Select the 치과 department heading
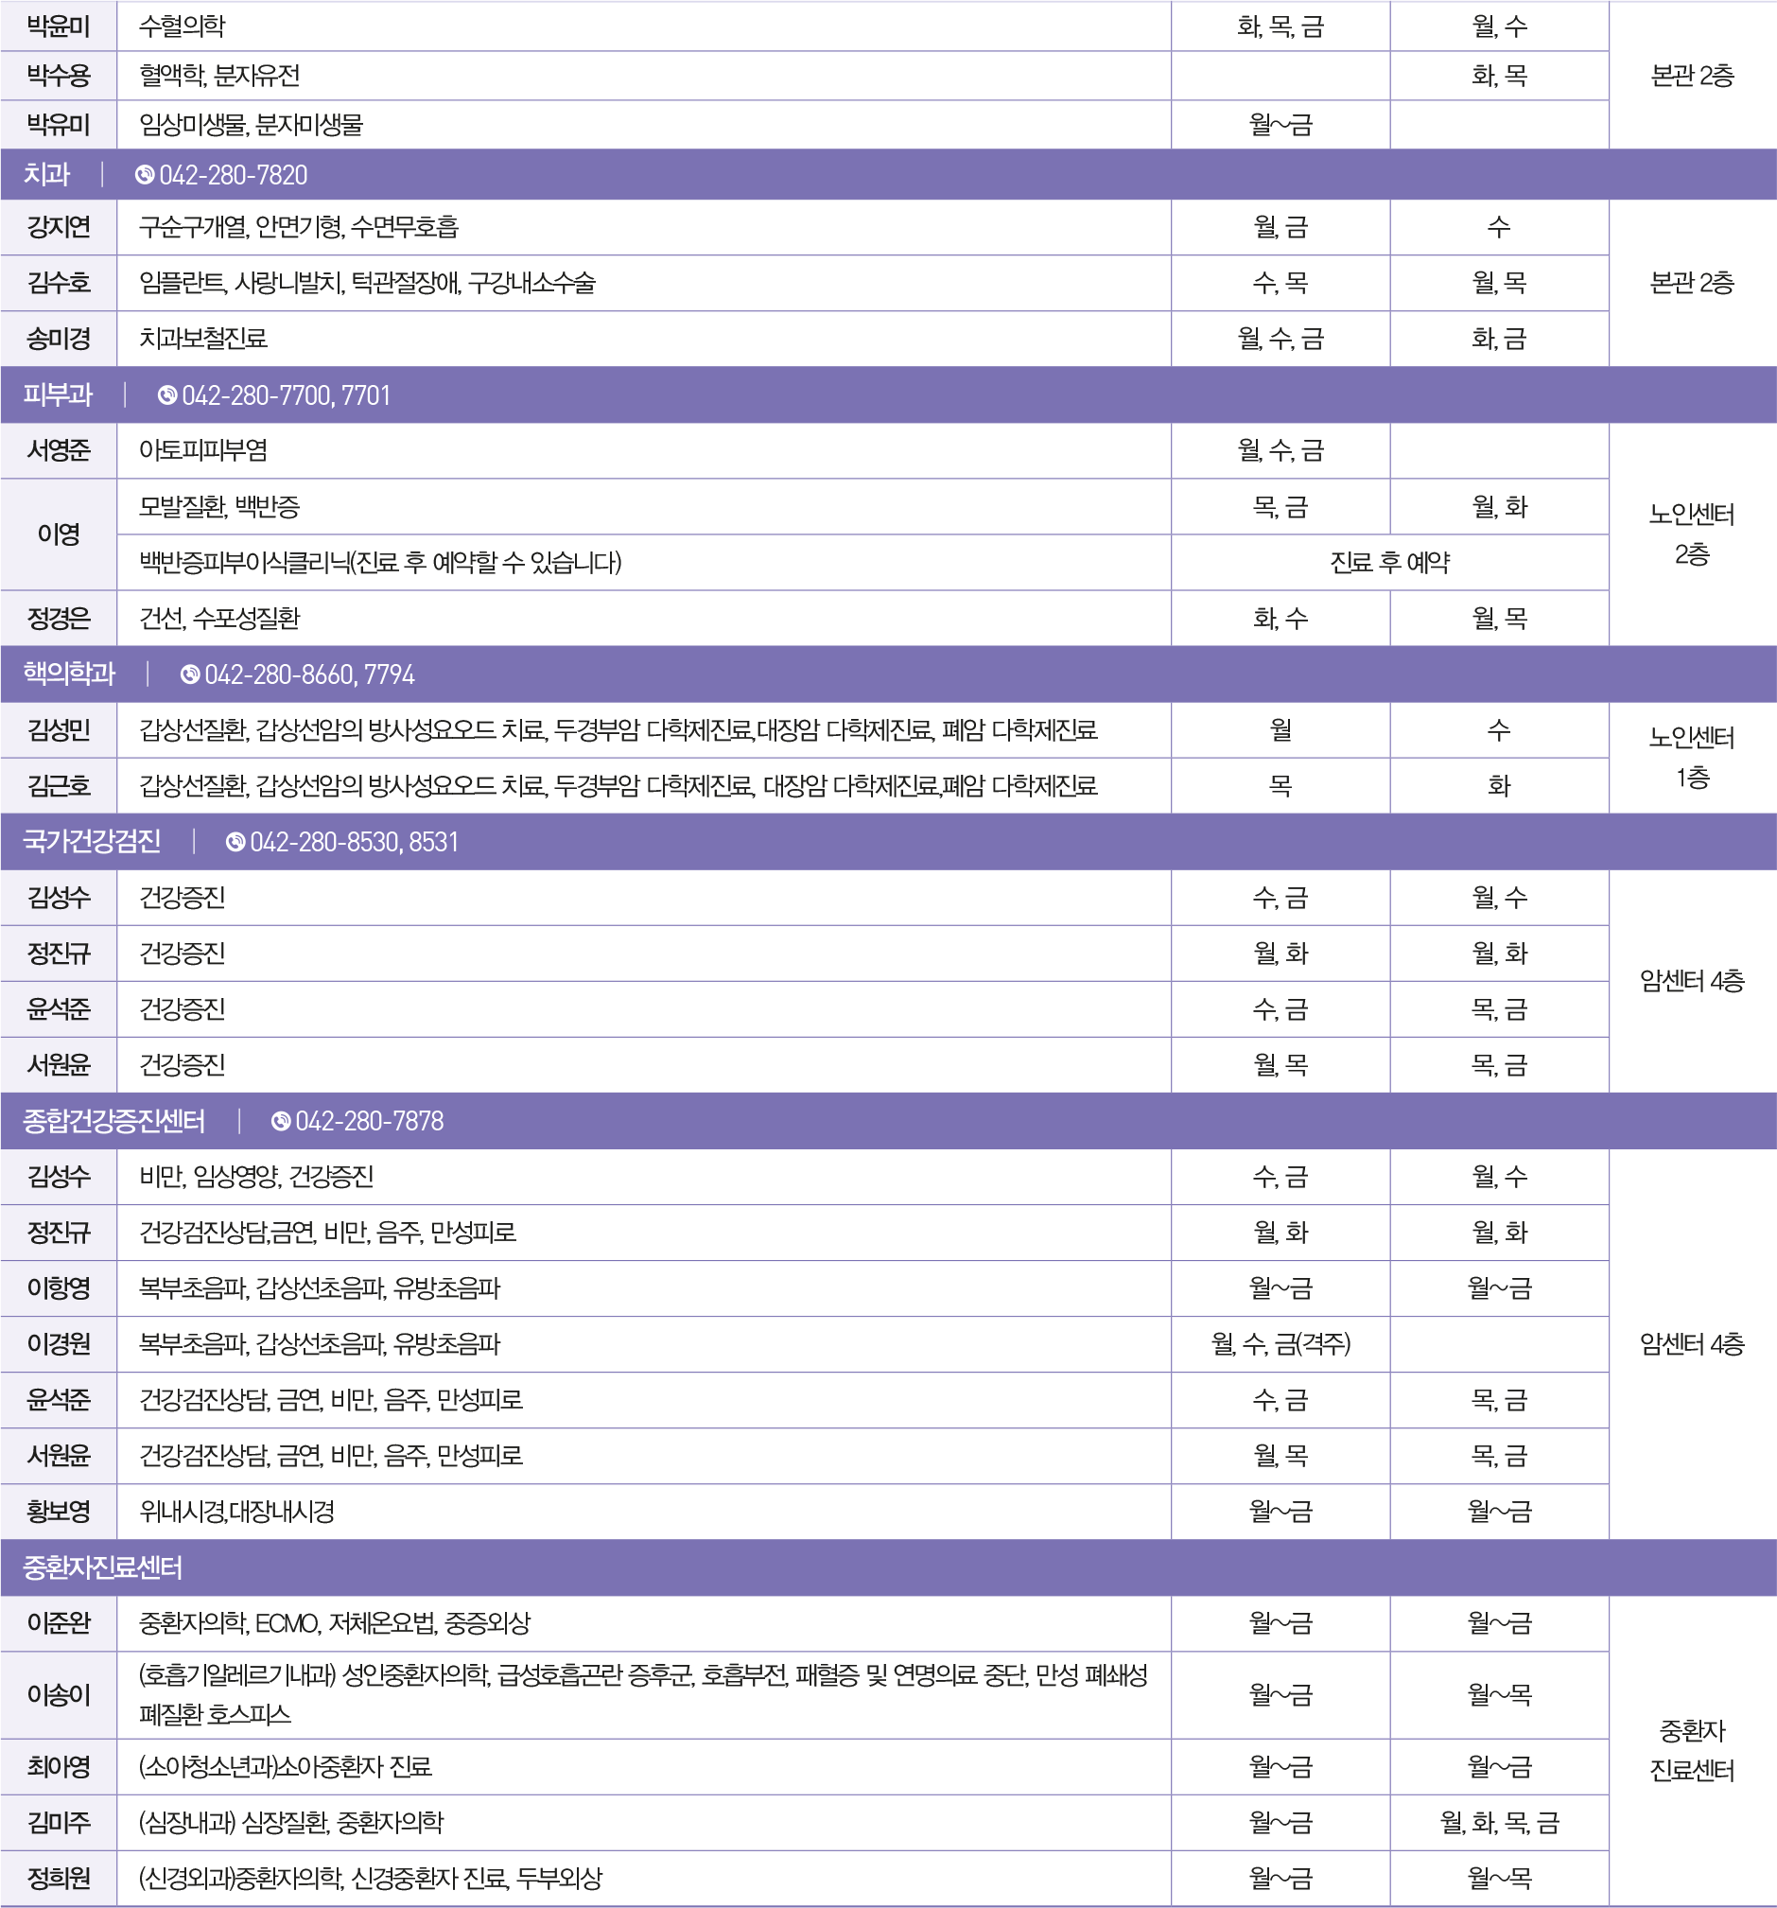 (46, 175)
